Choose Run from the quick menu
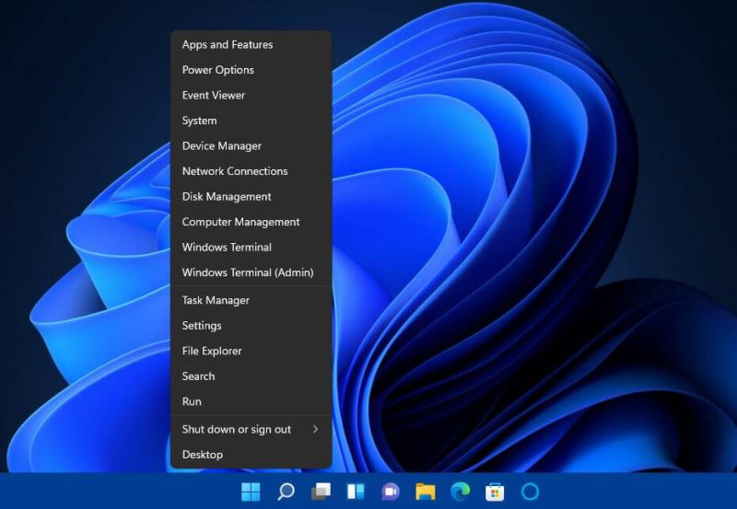Image resolution: width=737 pixels, height=509 pixels. click(192, 401)
